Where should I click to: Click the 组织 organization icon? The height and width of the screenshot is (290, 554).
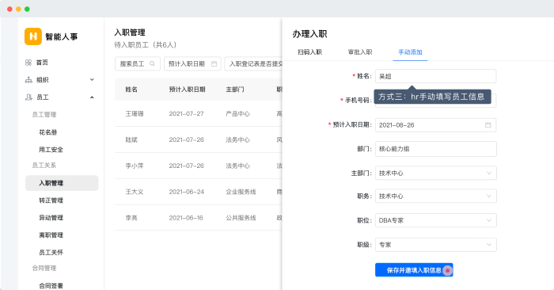(28, 80)
